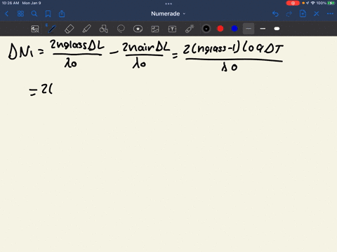Screen dimensions: 337x252
Task: Select the Shapes tool
Action: point(104,29)
